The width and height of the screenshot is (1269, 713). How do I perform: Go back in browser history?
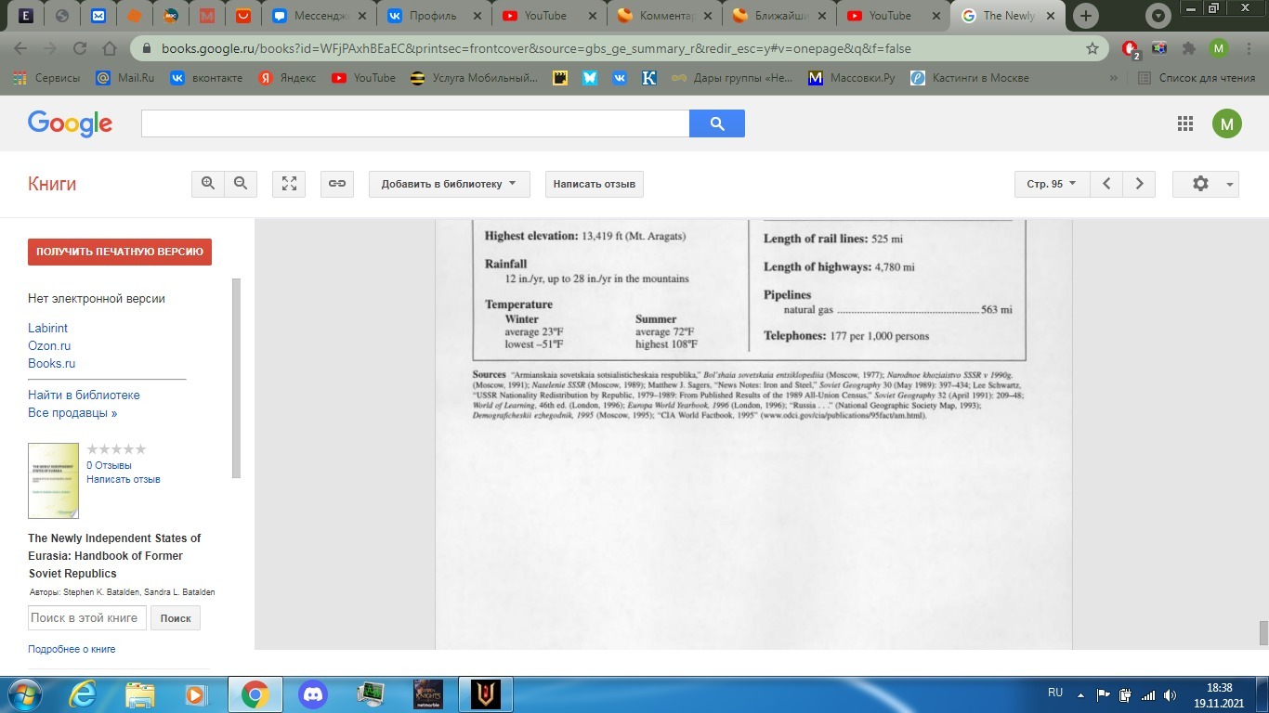[x=20, y=48]
